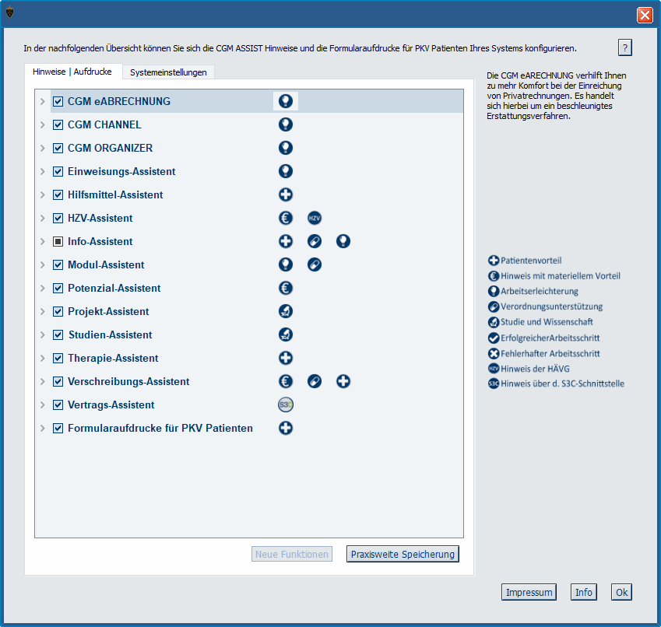
Task: Disable the Therapie-Assistent checkbox
Action: [58, 358]
